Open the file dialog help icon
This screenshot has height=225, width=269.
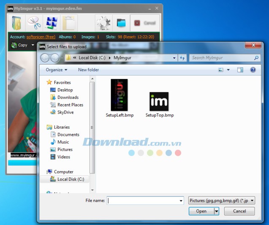[253, 70]
